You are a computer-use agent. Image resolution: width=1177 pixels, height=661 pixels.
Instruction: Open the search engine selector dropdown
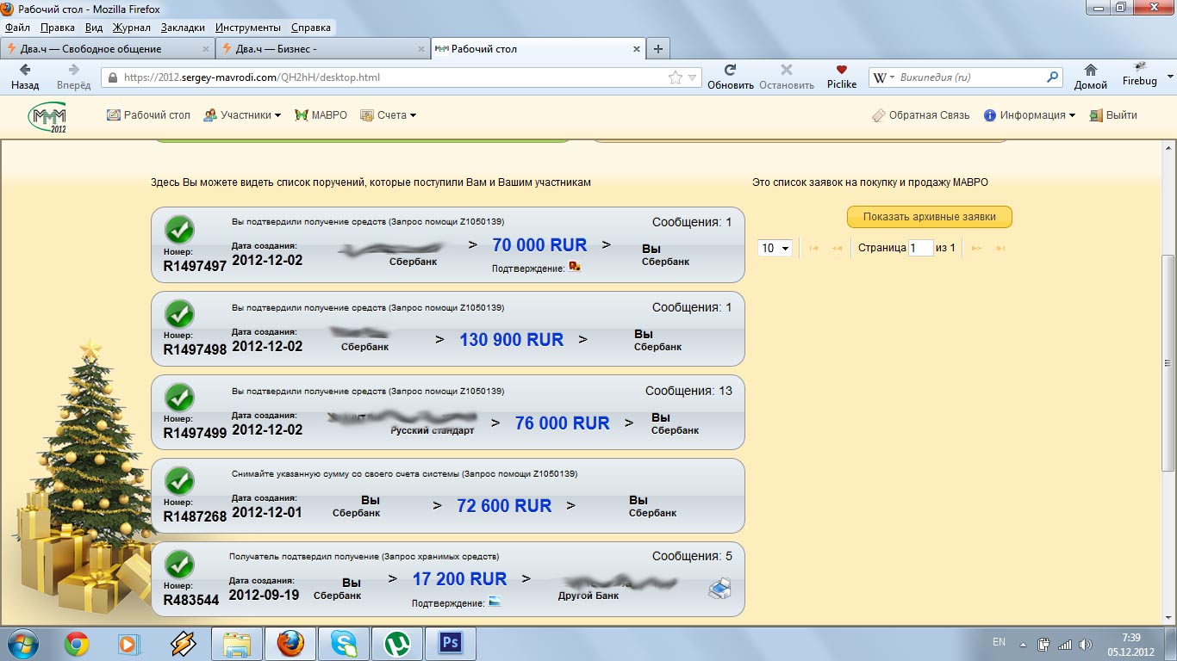(883, 77)
